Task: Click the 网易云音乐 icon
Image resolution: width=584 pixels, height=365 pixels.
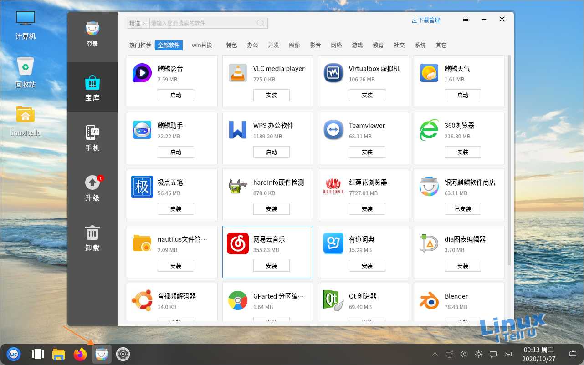Action: coord(237,243)
